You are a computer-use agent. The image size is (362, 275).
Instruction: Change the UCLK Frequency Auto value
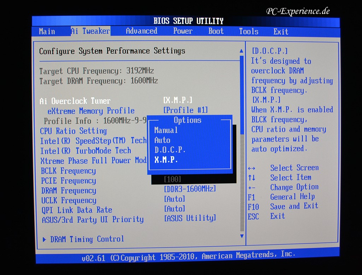(175, 199)
